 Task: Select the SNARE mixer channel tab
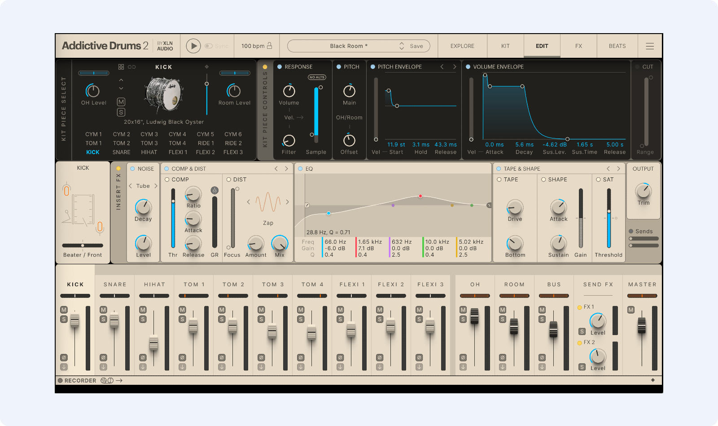coord(115,284)
